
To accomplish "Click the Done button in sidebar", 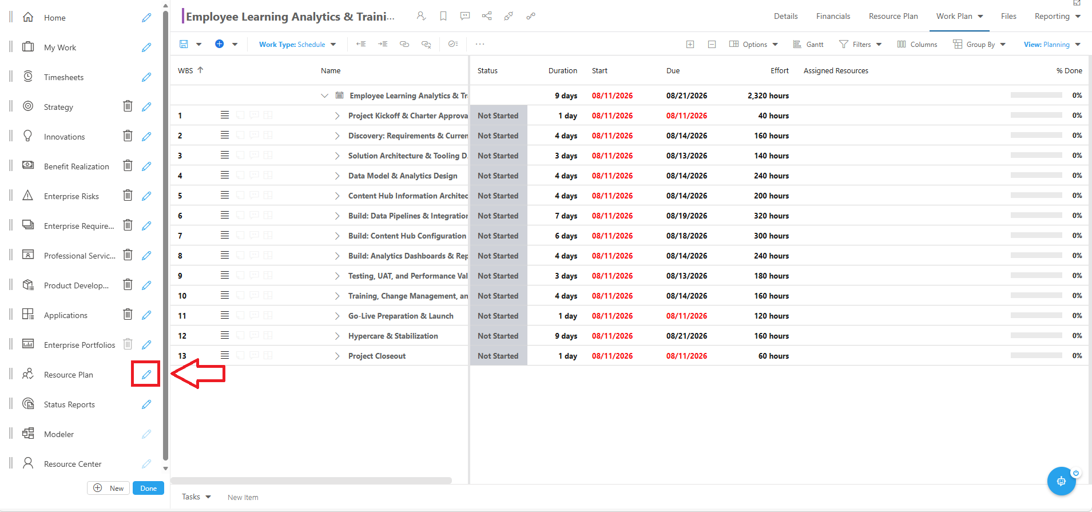I will tap(148, 488).
